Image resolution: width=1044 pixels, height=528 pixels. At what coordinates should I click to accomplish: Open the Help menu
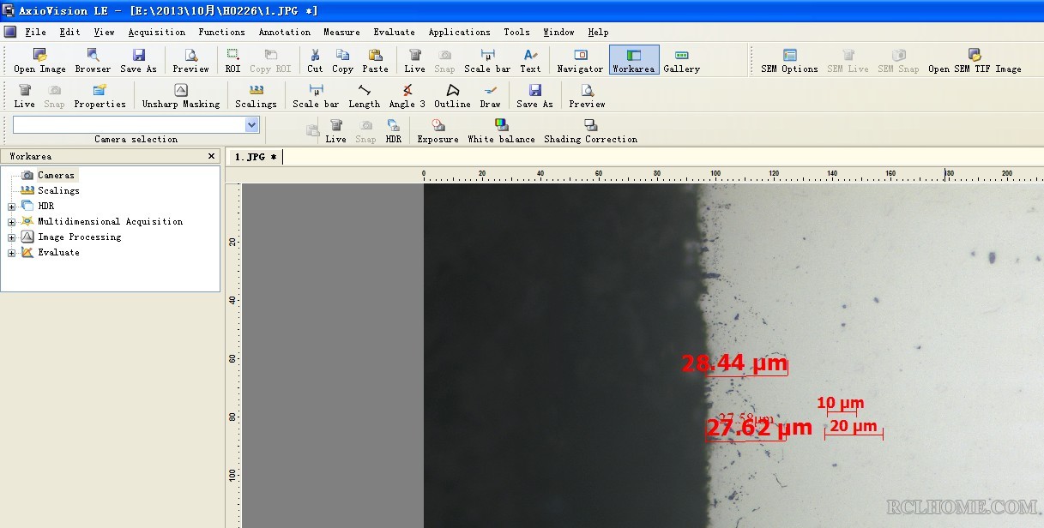coord(598,32)
